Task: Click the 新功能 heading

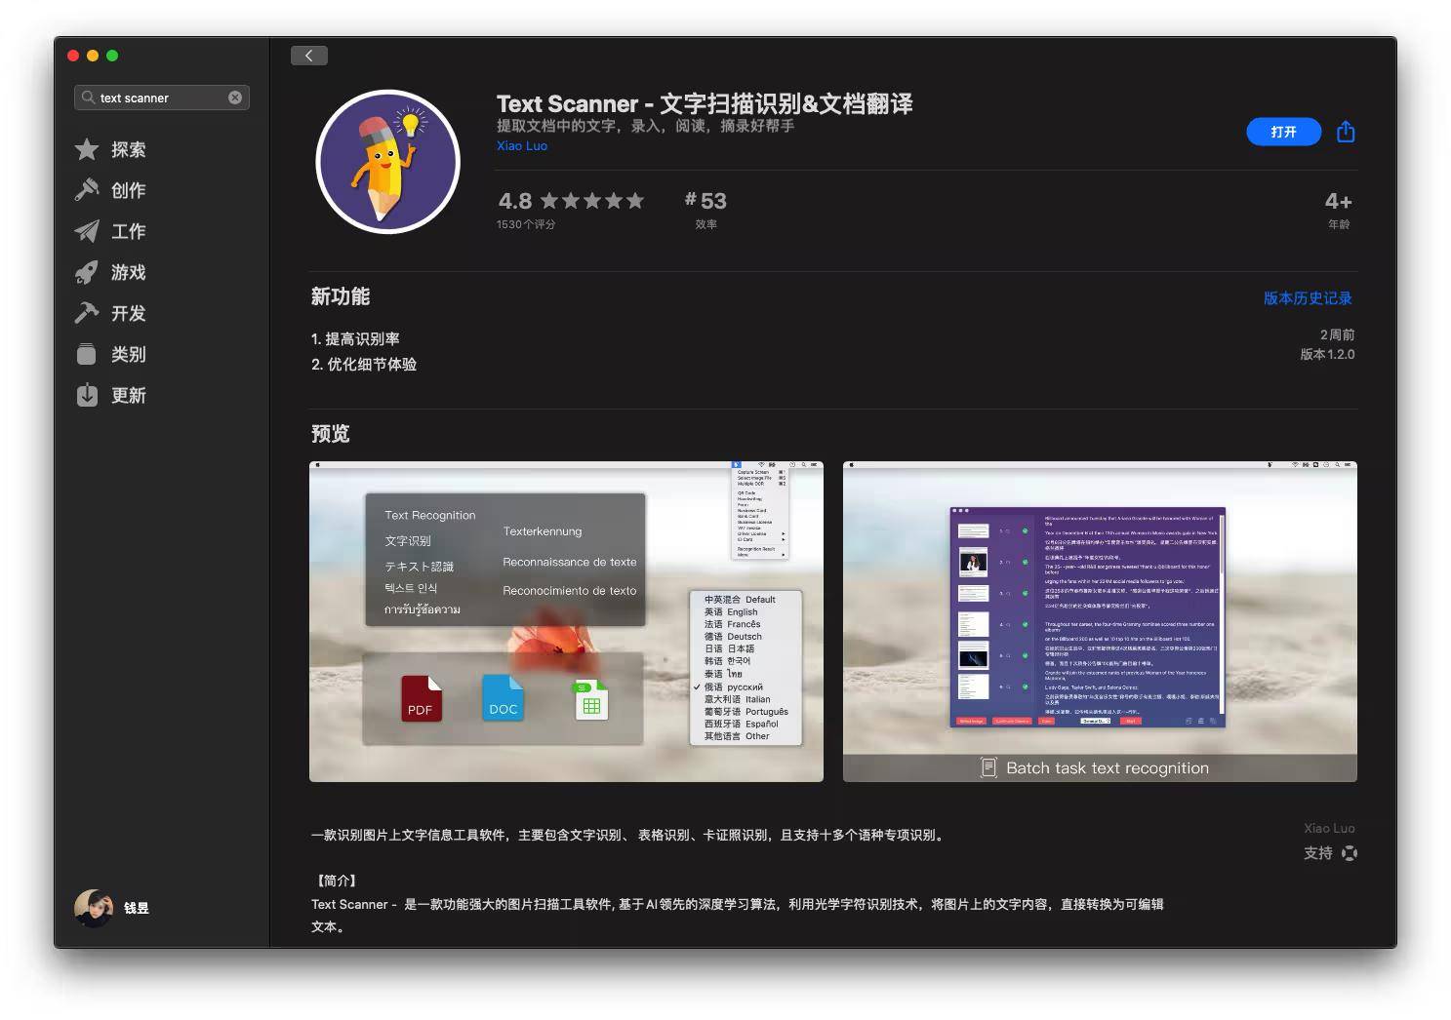Action: 341,296
